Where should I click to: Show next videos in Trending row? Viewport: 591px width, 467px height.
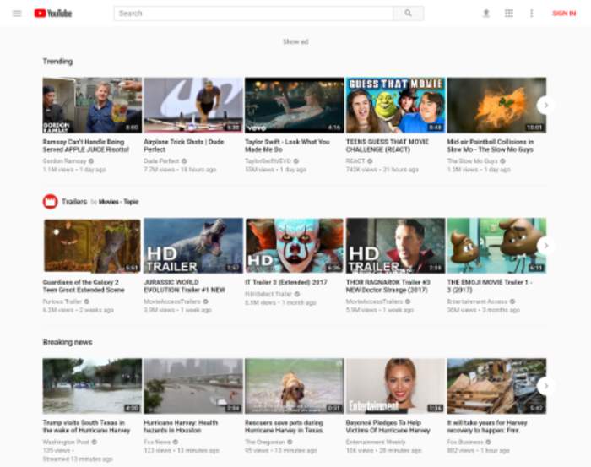[545, 106]
